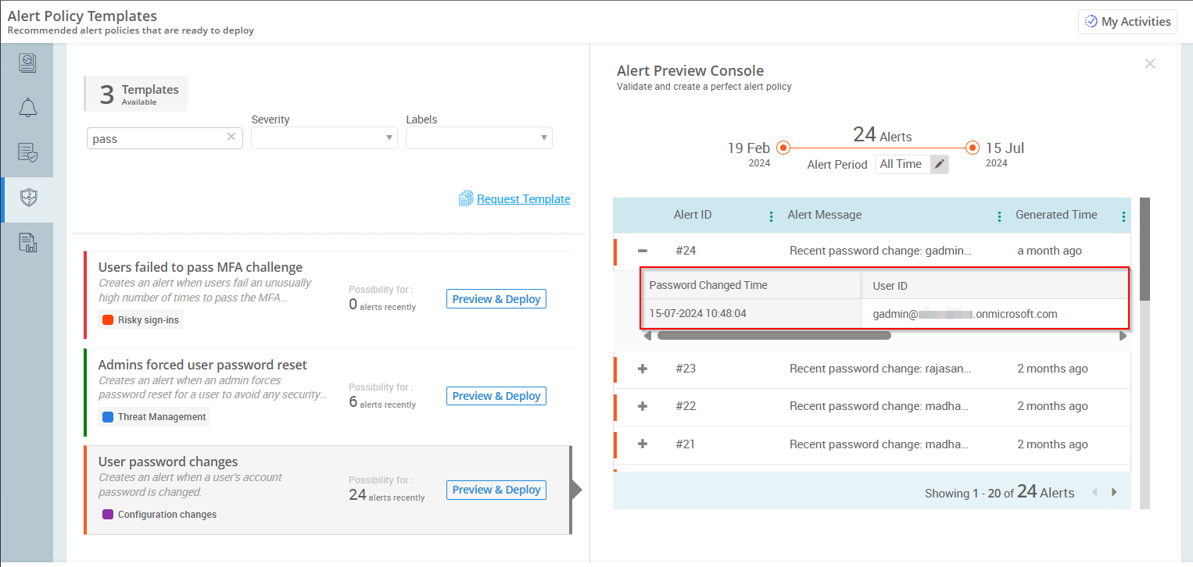Viewport: 1193px width, 567px height.
Task: Open the Alert Message column options menu
Action: click(999, 215)
